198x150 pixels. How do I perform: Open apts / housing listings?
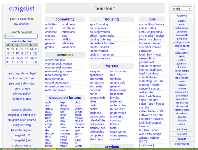(99, 24)
